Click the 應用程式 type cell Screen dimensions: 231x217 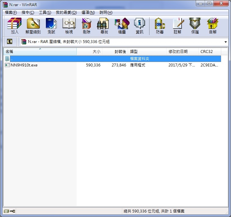click(138, 65)
